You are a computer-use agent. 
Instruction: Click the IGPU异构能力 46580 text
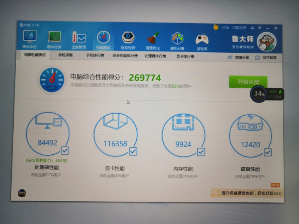click(47, 161)
